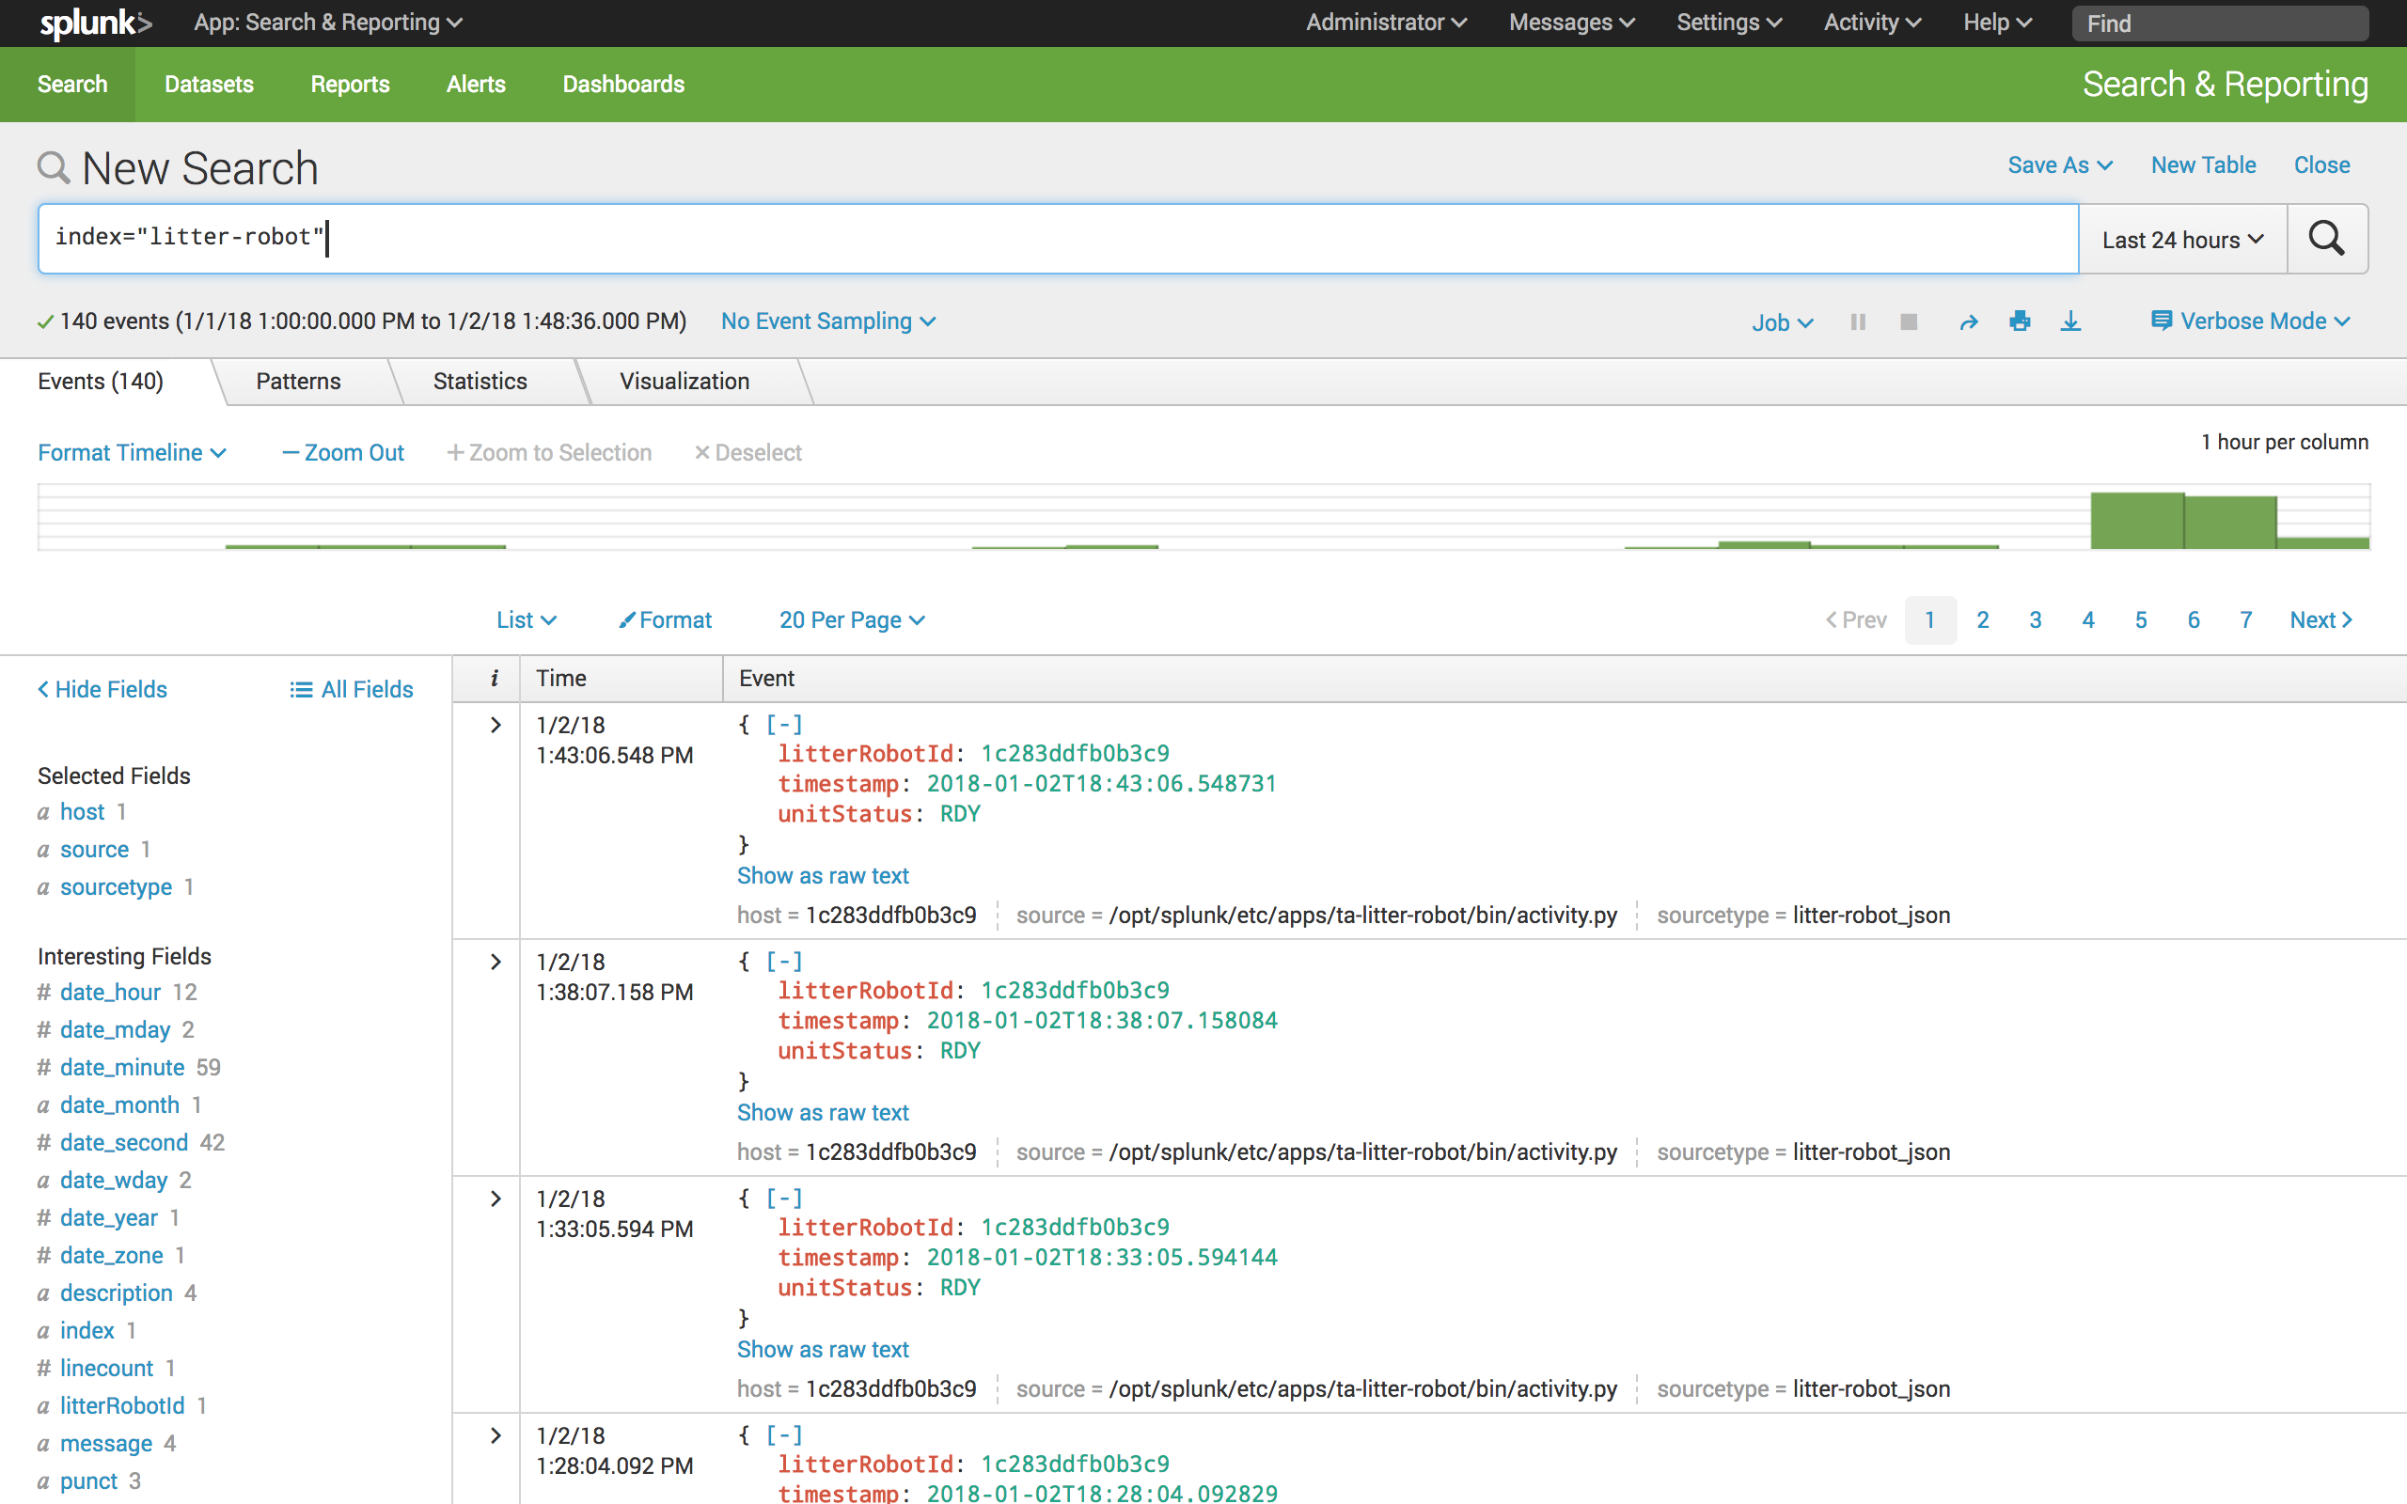The image size is (2407, 1504).
Task: Click the Splunk logo
Action: tap(96, 23)
